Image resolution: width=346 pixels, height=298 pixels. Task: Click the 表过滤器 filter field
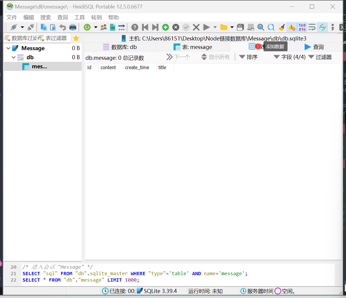point(54,38)
